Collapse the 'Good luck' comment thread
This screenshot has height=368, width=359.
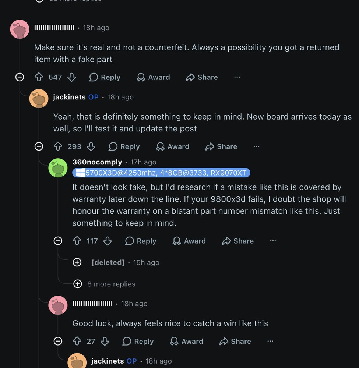[x=58, y=341]
